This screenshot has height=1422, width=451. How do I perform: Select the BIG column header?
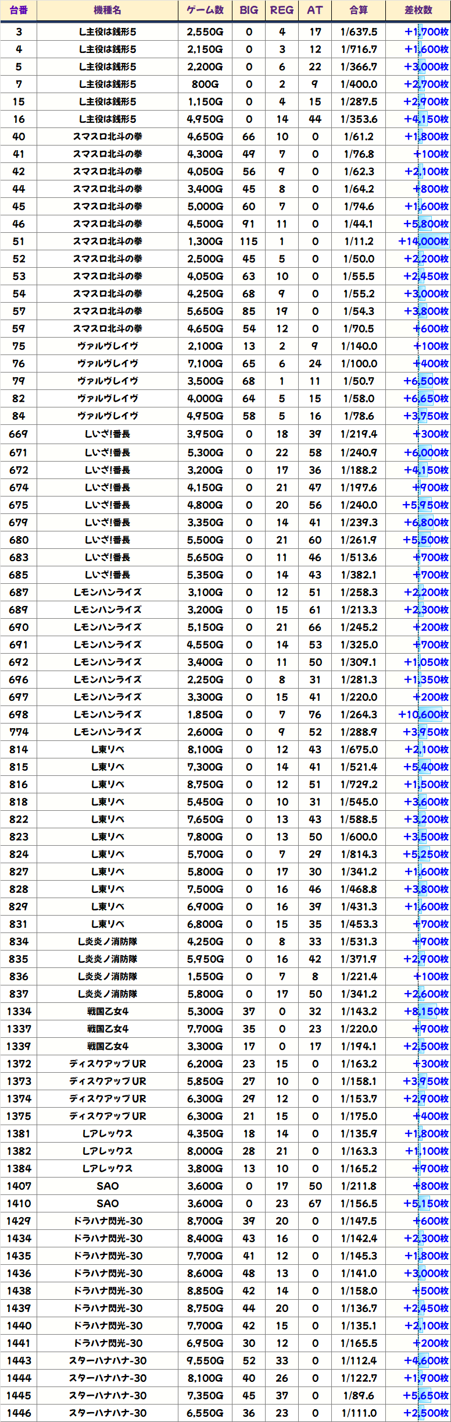coord(249,10)
